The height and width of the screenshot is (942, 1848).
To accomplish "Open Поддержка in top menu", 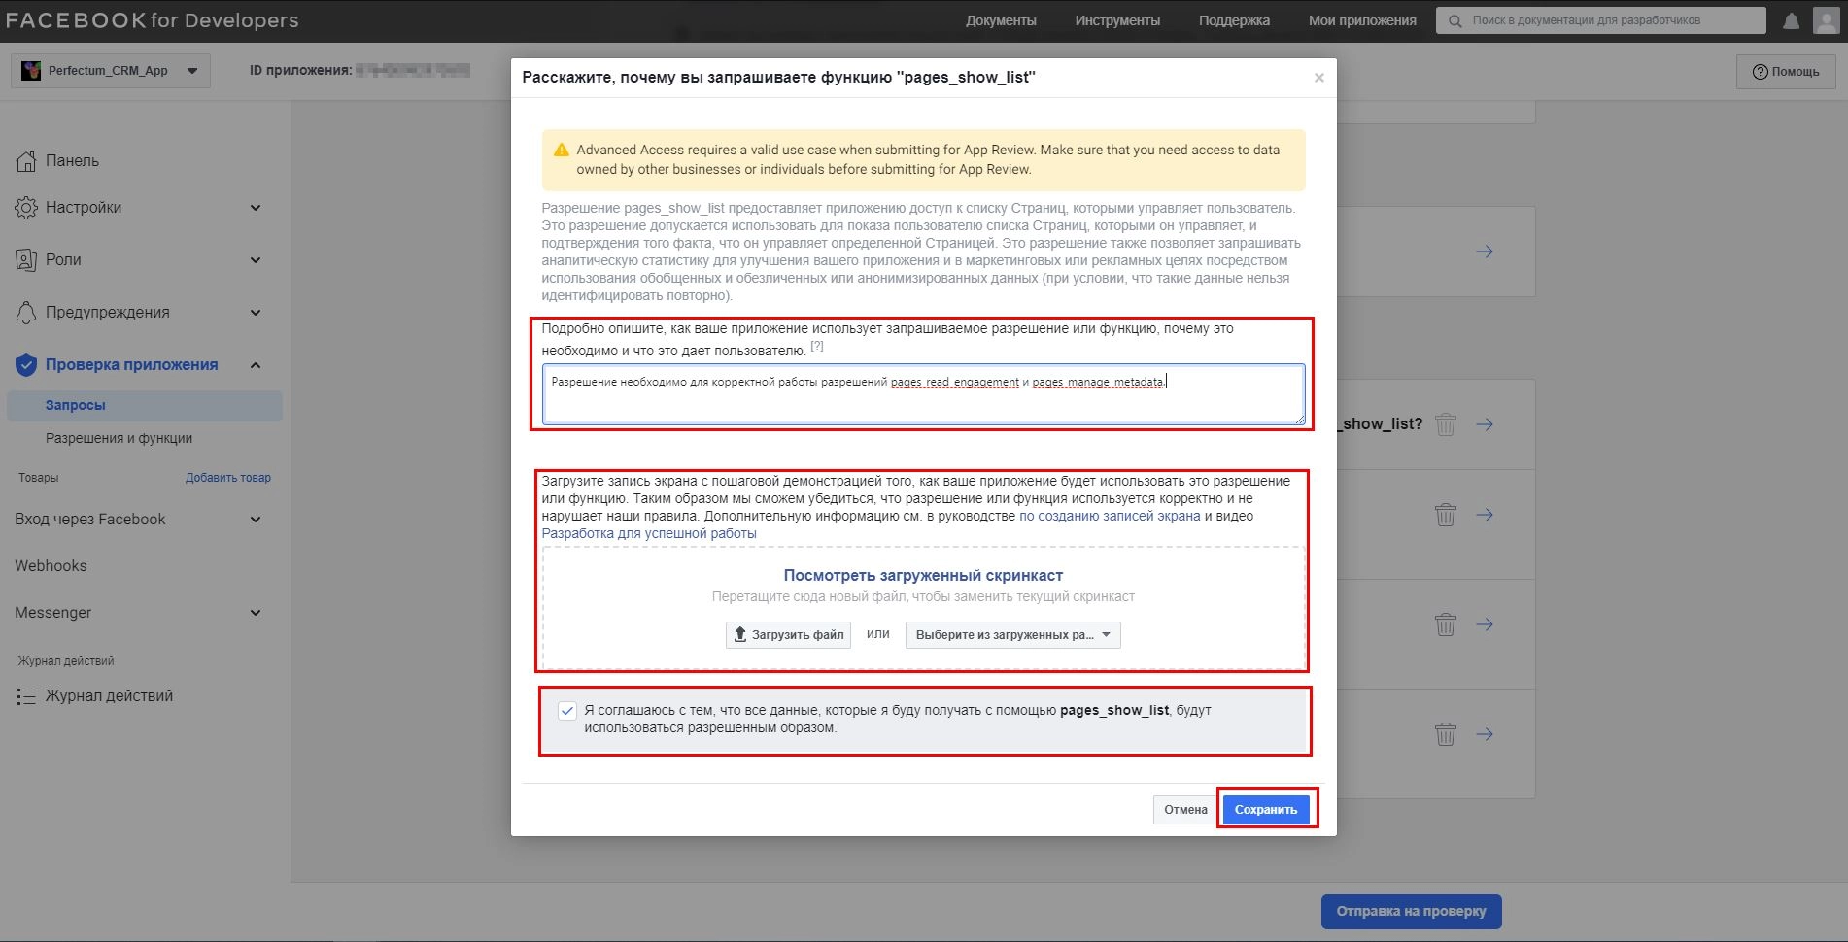I will [1234, 20].
